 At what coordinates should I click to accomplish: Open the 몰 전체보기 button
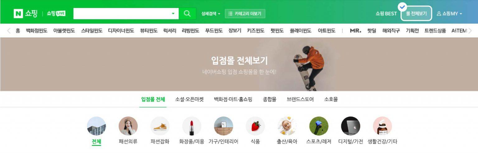tap(416, 14)
